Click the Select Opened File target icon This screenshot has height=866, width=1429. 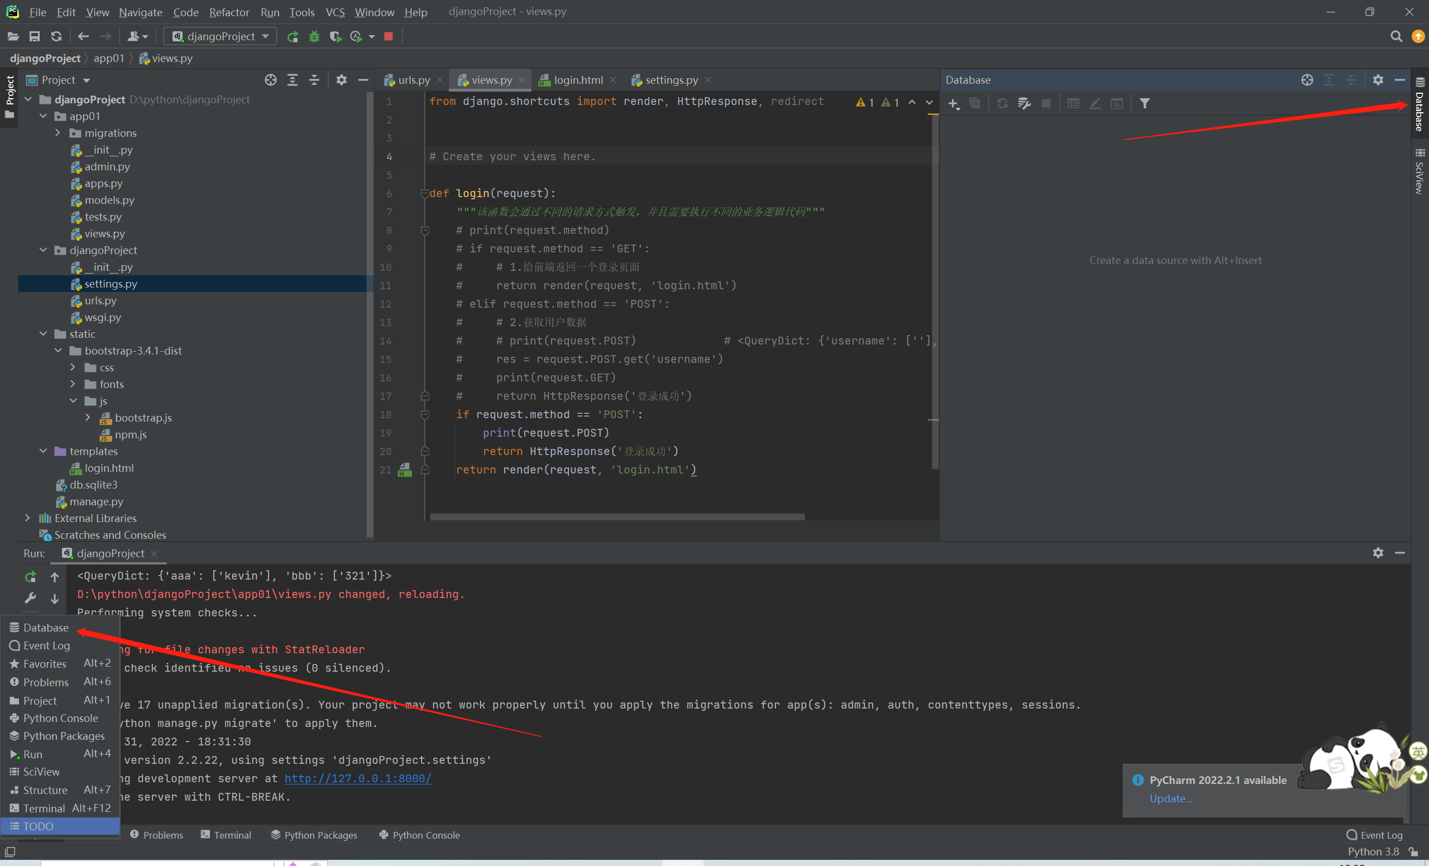270,80
